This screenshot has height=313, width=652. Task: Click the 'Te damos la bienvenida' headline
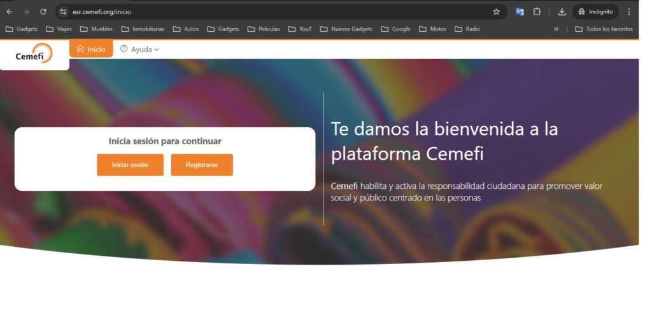coord(444,141)
